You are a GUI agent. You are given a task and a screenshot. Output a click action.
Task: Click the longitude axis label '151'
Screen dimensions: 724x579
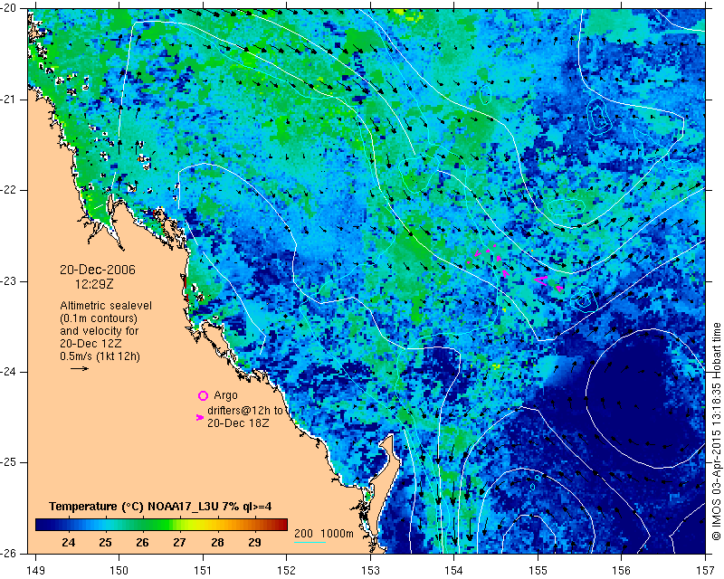click(x=203, y=571)
